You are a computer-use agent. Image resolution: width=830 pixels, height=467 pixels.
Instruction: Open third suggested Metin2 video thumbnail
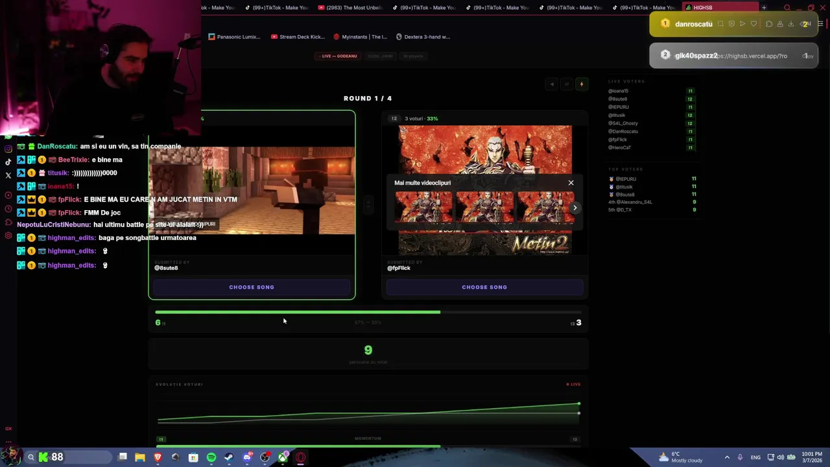545,208
